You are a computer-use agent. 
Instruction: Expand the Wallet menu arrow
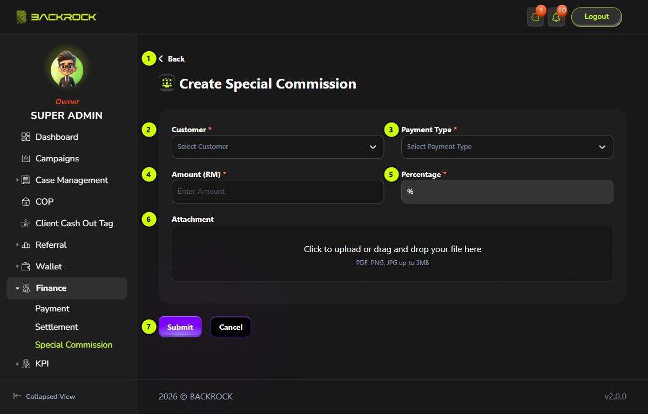coord(17,267)
